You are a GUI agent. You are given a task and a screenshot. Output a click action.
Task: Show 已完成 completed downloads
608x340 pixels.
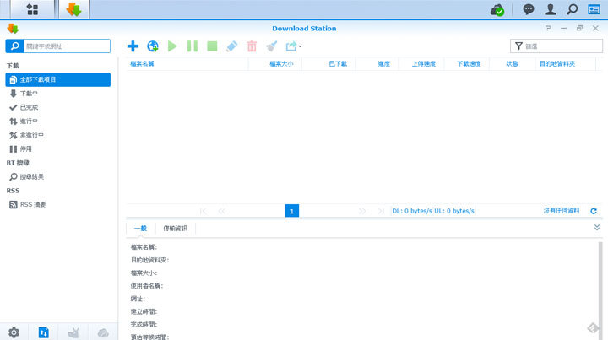29,107
